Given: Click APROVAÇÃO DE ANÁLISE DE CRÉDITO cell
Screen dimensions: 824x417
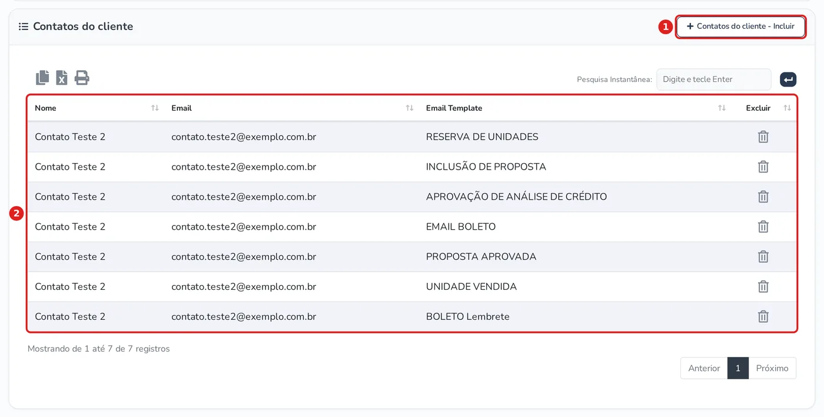Looking at the screenshot, I should click(516, 197).
